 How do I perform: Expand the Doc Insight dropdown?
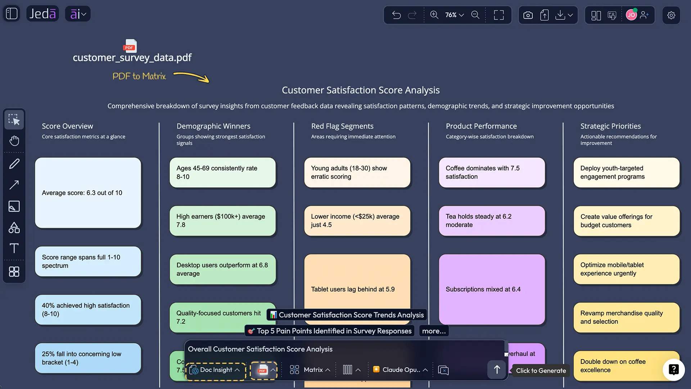[215, 370]
